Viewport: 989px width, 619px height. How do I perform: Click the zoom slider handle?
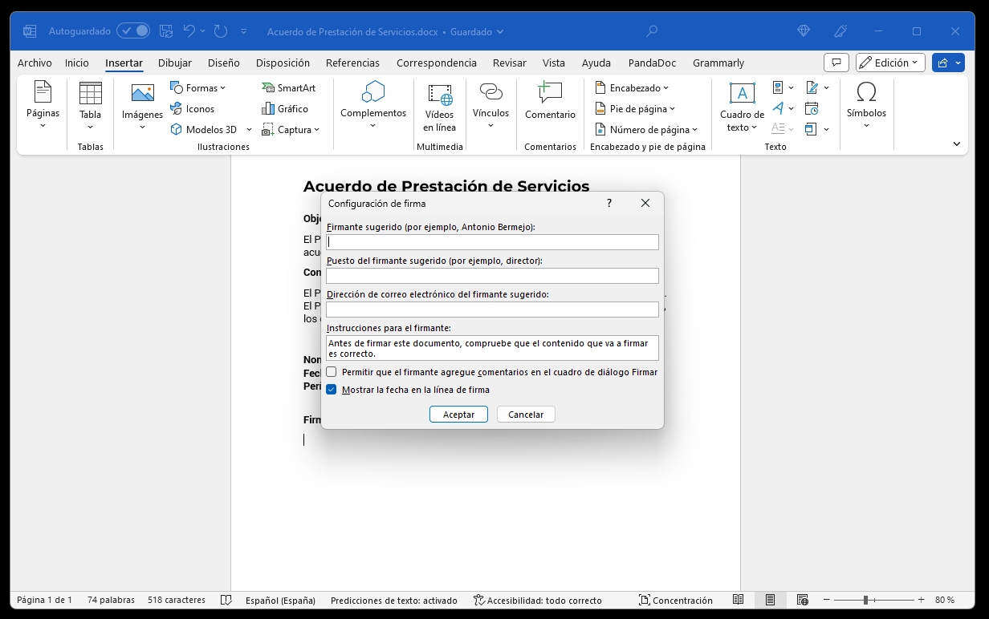[865, 600]
